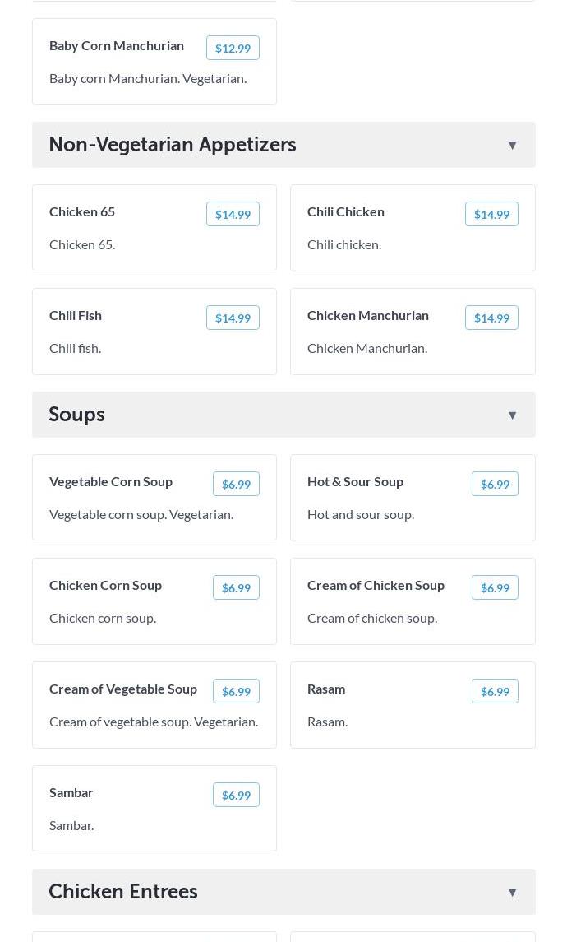The width and height of the screenshot is (567, 942).
Task: Click the Soups section heading
Action: 76,414
